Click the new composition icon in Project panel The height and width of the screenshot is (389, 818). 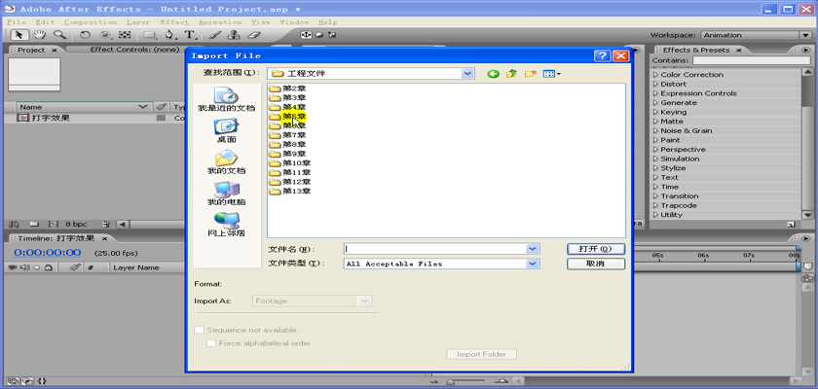tap(53, 225)
